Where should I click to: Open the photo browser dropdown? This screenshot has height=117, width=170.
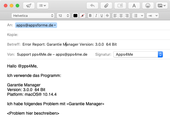point(162,6)
